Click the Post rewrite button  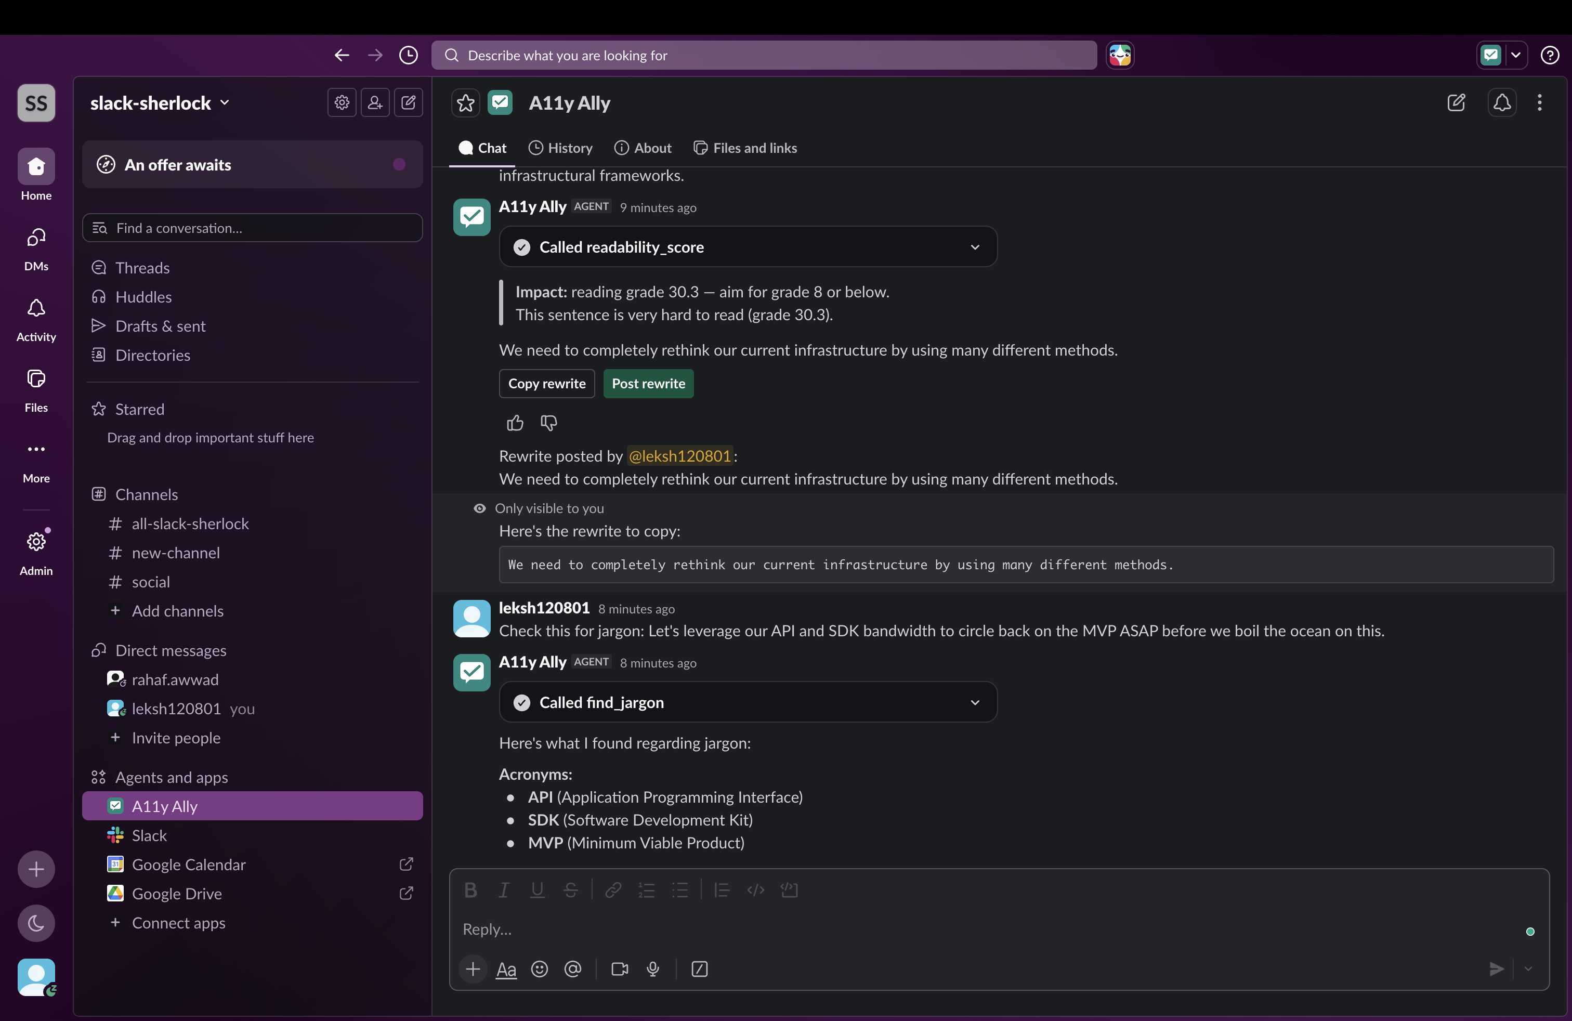[x=648, y=384]
